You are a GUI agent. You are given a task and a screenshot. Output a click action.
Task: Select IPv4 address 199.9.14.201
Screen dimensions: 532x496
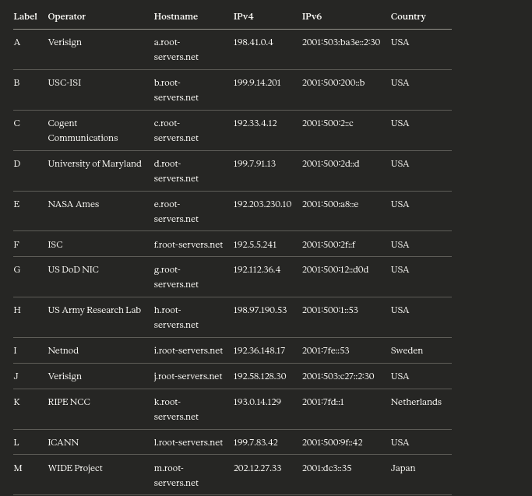[x=257, y=83]
